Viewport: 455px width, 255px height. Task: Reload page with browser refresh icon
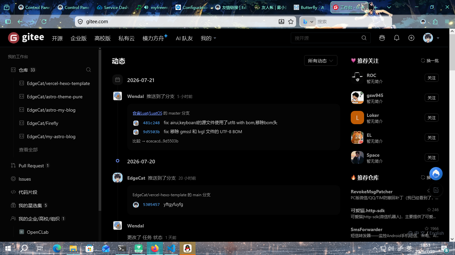click(44, 22)
